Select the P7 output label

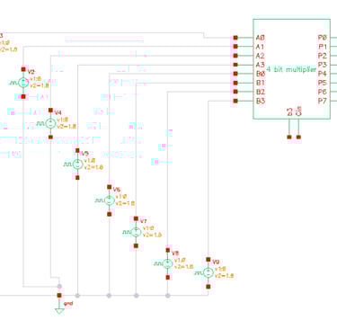322,101
